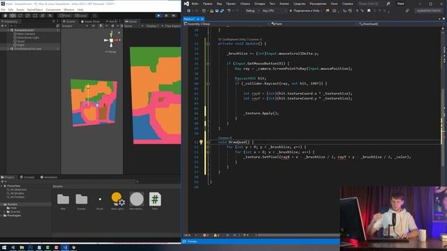Click the Undo icon in Visual Studio
This screenshot has height=251, width=447.
(x=229, y=11)
